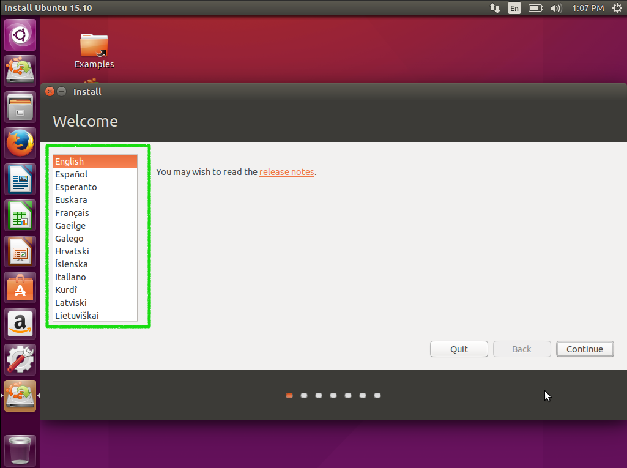Image resolution: width=627 pixels, height=468 pixels.
Task: Launch Firefox web browser
Action: coord(20,143)
